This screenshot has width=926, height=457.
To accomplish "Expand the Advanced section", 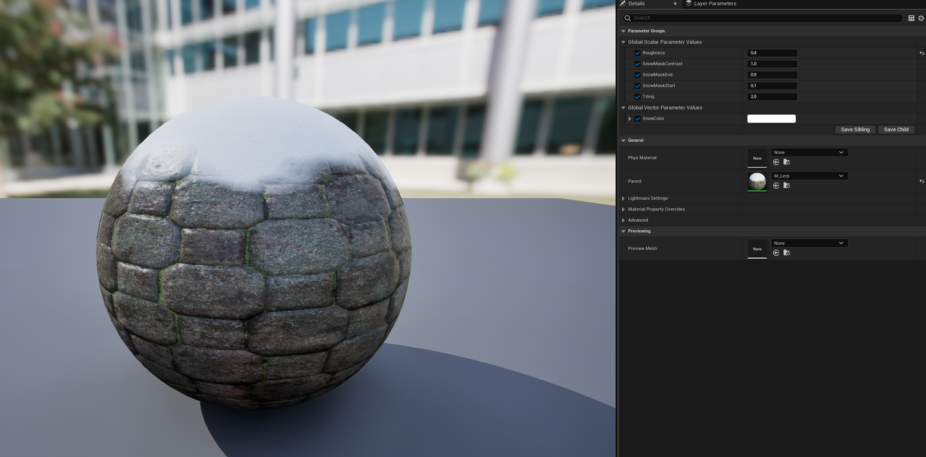I will pos(623,220).
